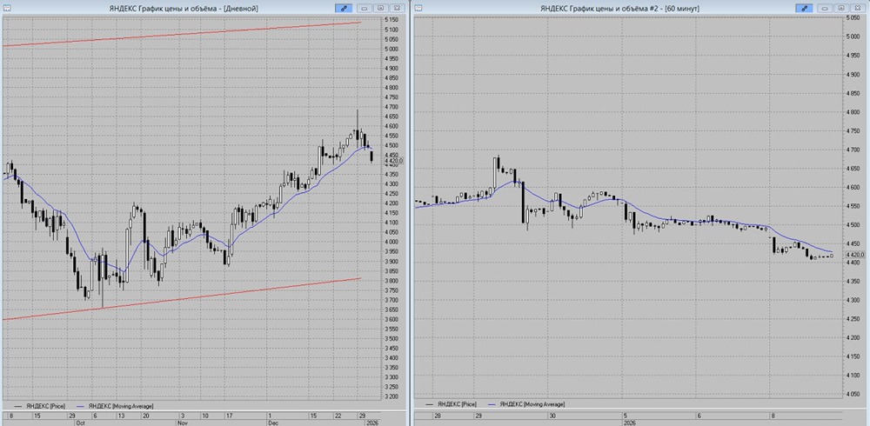Maximize the Дневной chart window
This screenshot has height=426, width=870.
(x=380, y=9)
